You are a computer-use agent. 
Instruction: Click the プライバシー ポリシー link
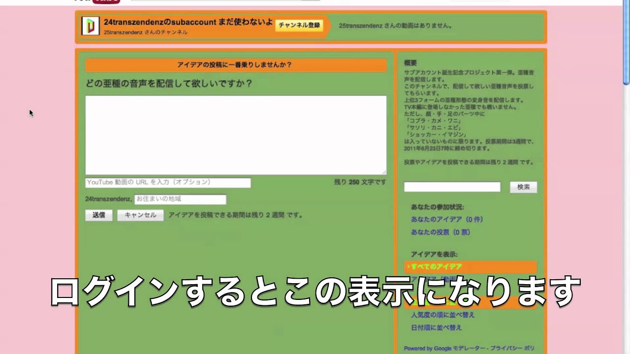click(512, 348)
